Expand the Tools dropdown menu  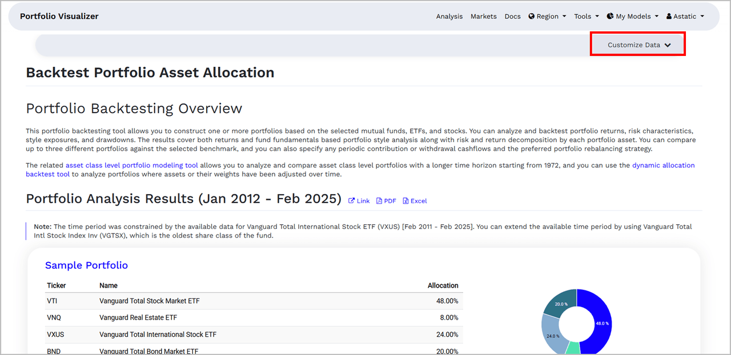click(587, 17)
